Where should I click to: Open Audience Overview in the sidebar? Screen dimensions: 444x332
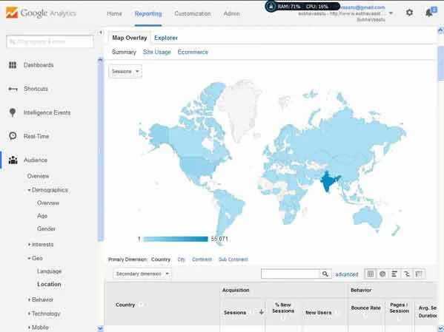[x=38, y=176]
